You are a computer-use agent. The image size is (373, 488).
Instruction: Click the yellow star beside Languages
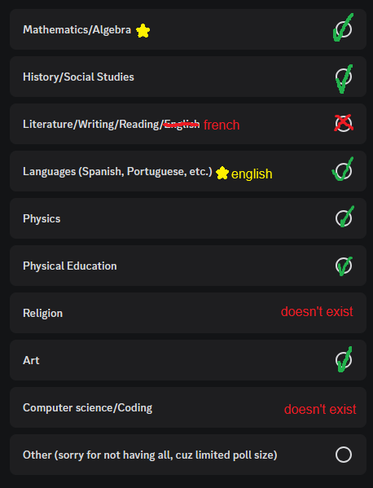coord(222,173)
